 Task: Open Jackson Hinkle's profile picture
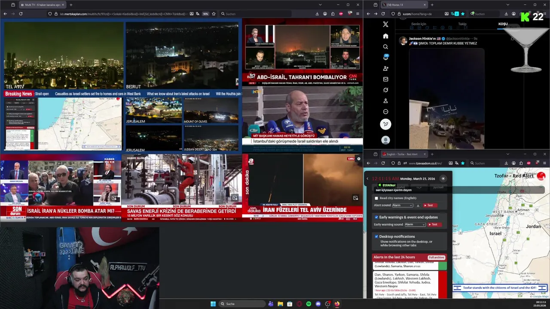403,40
